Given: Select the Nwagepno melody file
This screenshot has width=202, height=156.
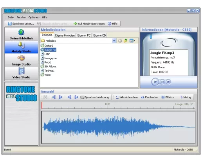Looking at the screenshot, I should coord(49,58).
